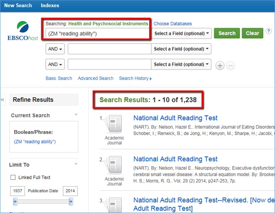Click the Health and Psychosocial Instruments database name
The width and height of the screenshot is (275, 213).
[108, 24]
